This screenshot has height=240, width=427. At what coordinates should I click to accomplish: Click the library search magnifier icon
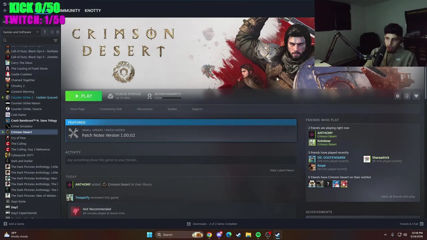(x=5, y=40)
